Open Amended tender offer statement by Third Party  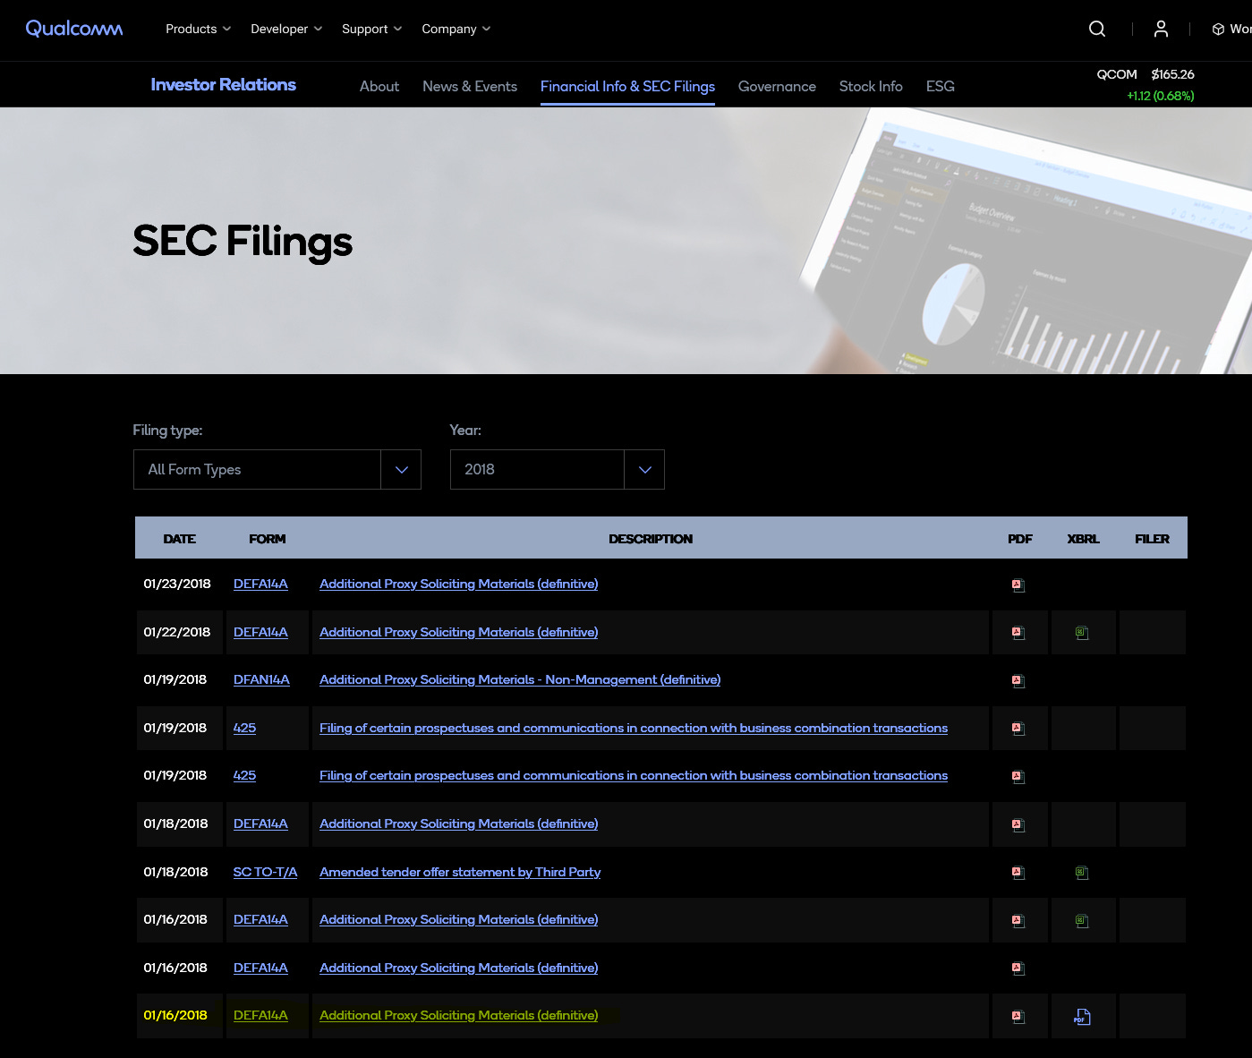click(460, 872)
